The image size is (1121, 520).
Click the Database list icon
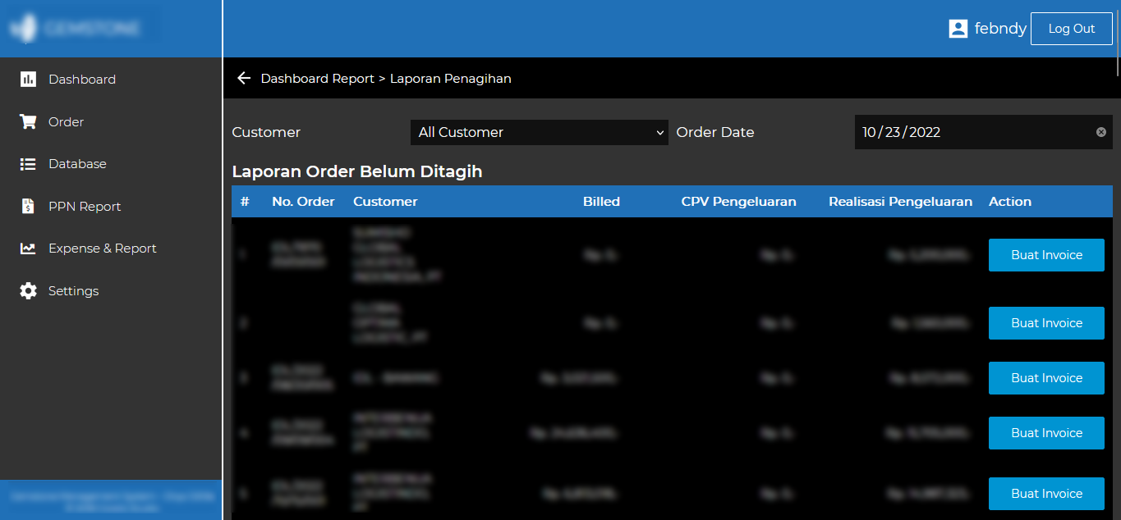28,164
